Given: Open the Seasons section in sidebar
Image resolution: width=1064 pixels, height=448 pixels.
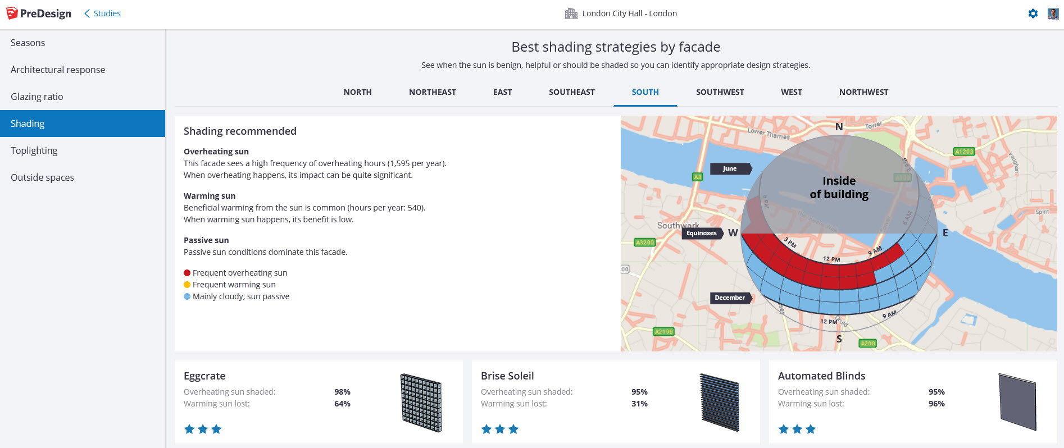Looking at the screenshot, I should (28, 43).
